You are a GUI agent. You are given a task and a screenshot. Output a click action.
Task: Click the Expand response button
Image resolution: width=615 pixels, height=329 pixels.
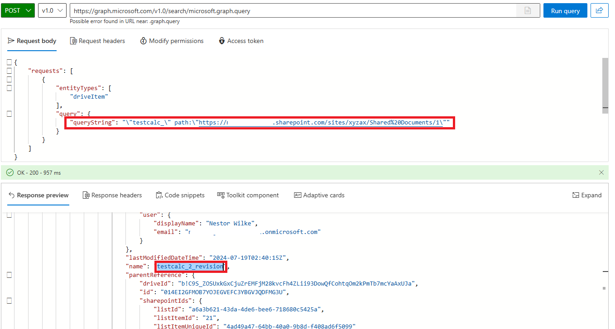coord(587,195)
